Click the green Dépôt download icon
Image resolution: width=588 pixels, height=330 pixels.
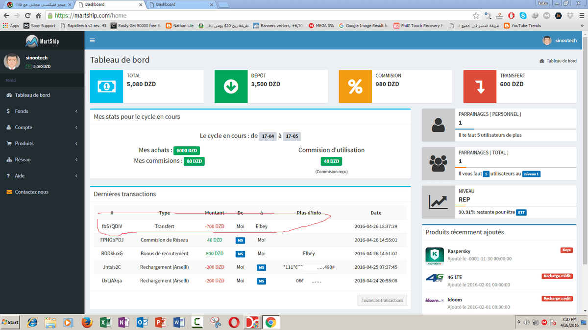click(231, 87)
